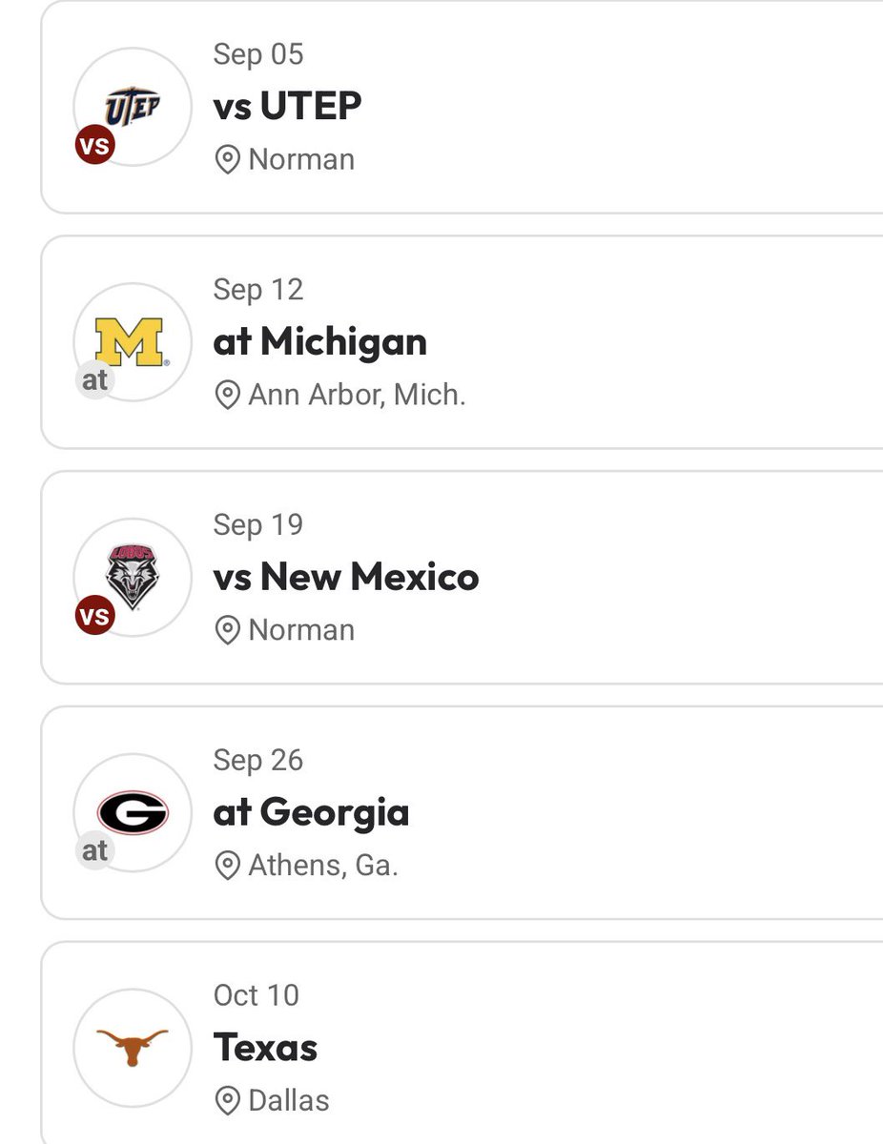Open the Texas game title in Dallas
The image size is (883, 1144).
(265, 1048)
